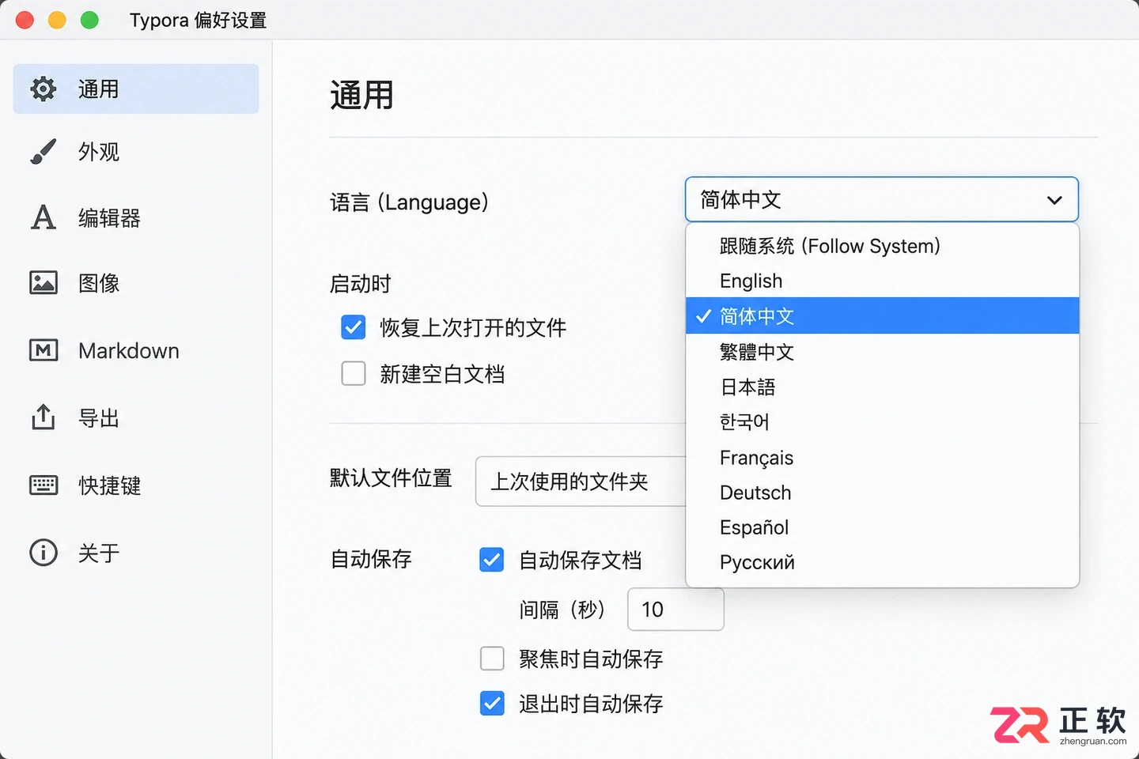Image resolution: width=1139 pixels, height=759 pixels.
Task: Click the keyboard icon for 快捷键
Action: tap(44, 485)
